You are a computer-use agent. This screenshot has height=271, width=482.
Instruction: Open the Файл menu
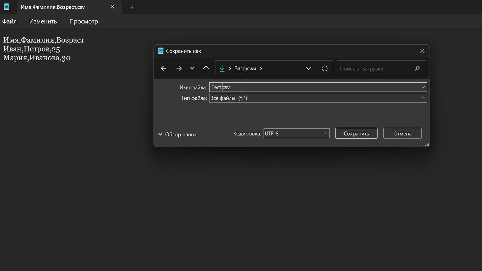click(x=9, y=21)
